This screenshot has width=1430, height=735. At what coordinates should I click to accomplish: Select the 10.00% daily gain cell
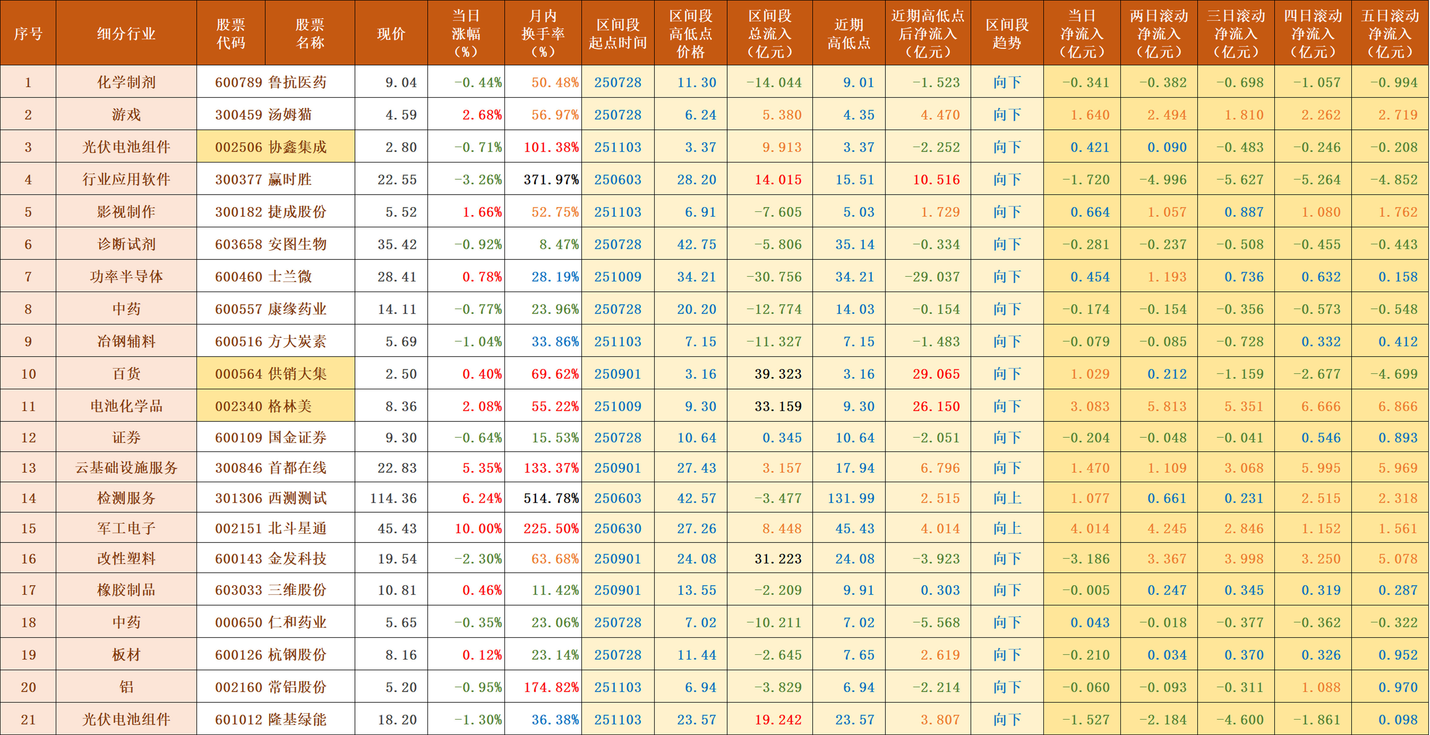click(x=478, y=529)
